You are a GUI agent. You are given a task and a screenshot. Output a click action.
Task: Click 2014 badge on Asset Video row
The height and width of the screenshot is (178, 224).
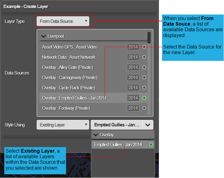click(x=133, y=47)
